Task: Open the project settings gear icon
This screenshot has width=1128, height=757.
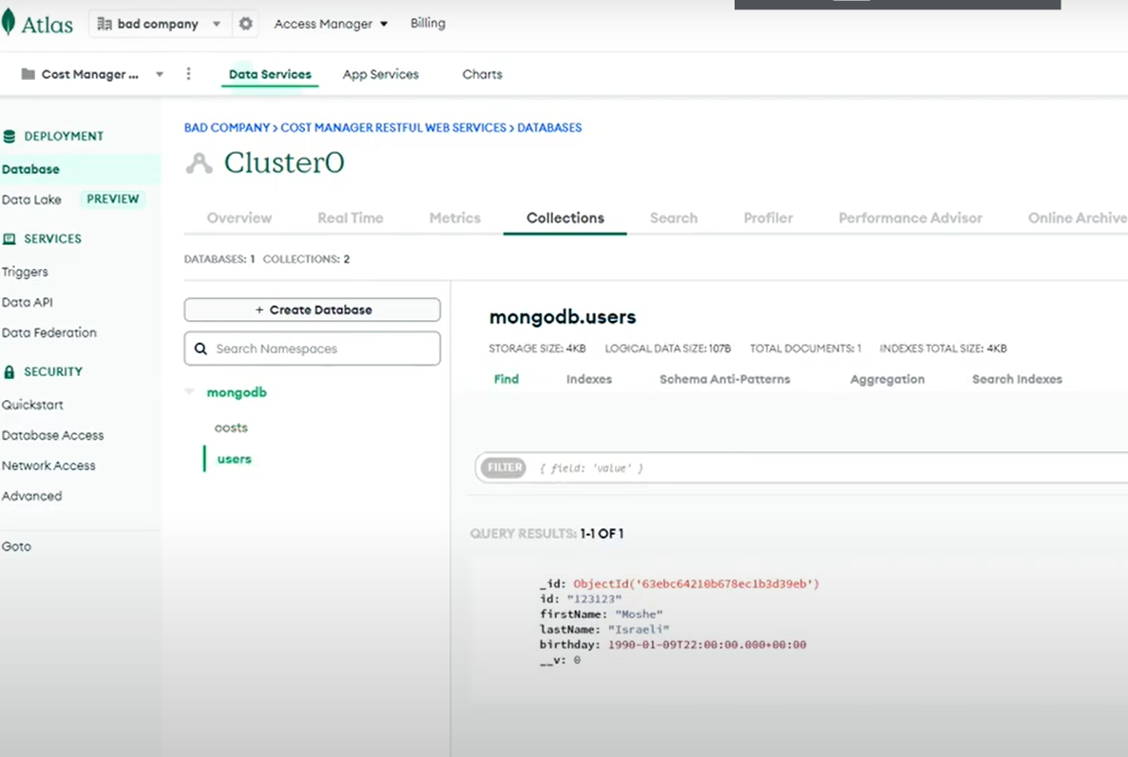Action: point(245,23)
